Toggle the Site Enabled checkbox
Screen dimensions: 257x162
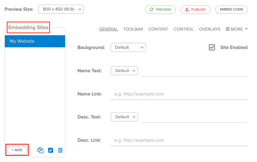pyautogui.click(x=212, y=47)
